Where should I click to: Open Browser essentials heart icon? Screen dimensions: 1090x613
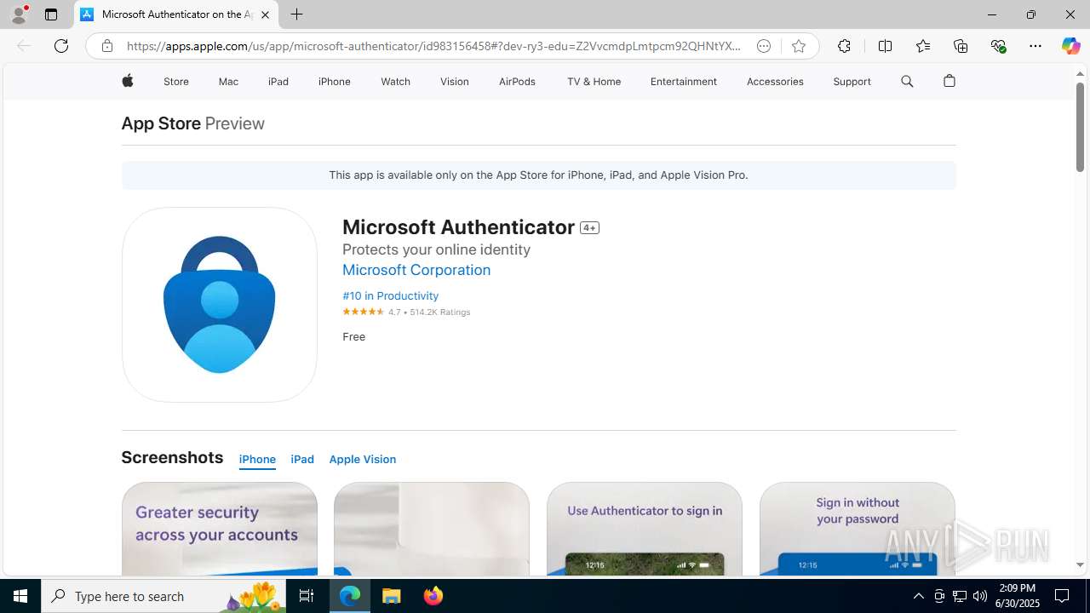(x=998, y=46)
